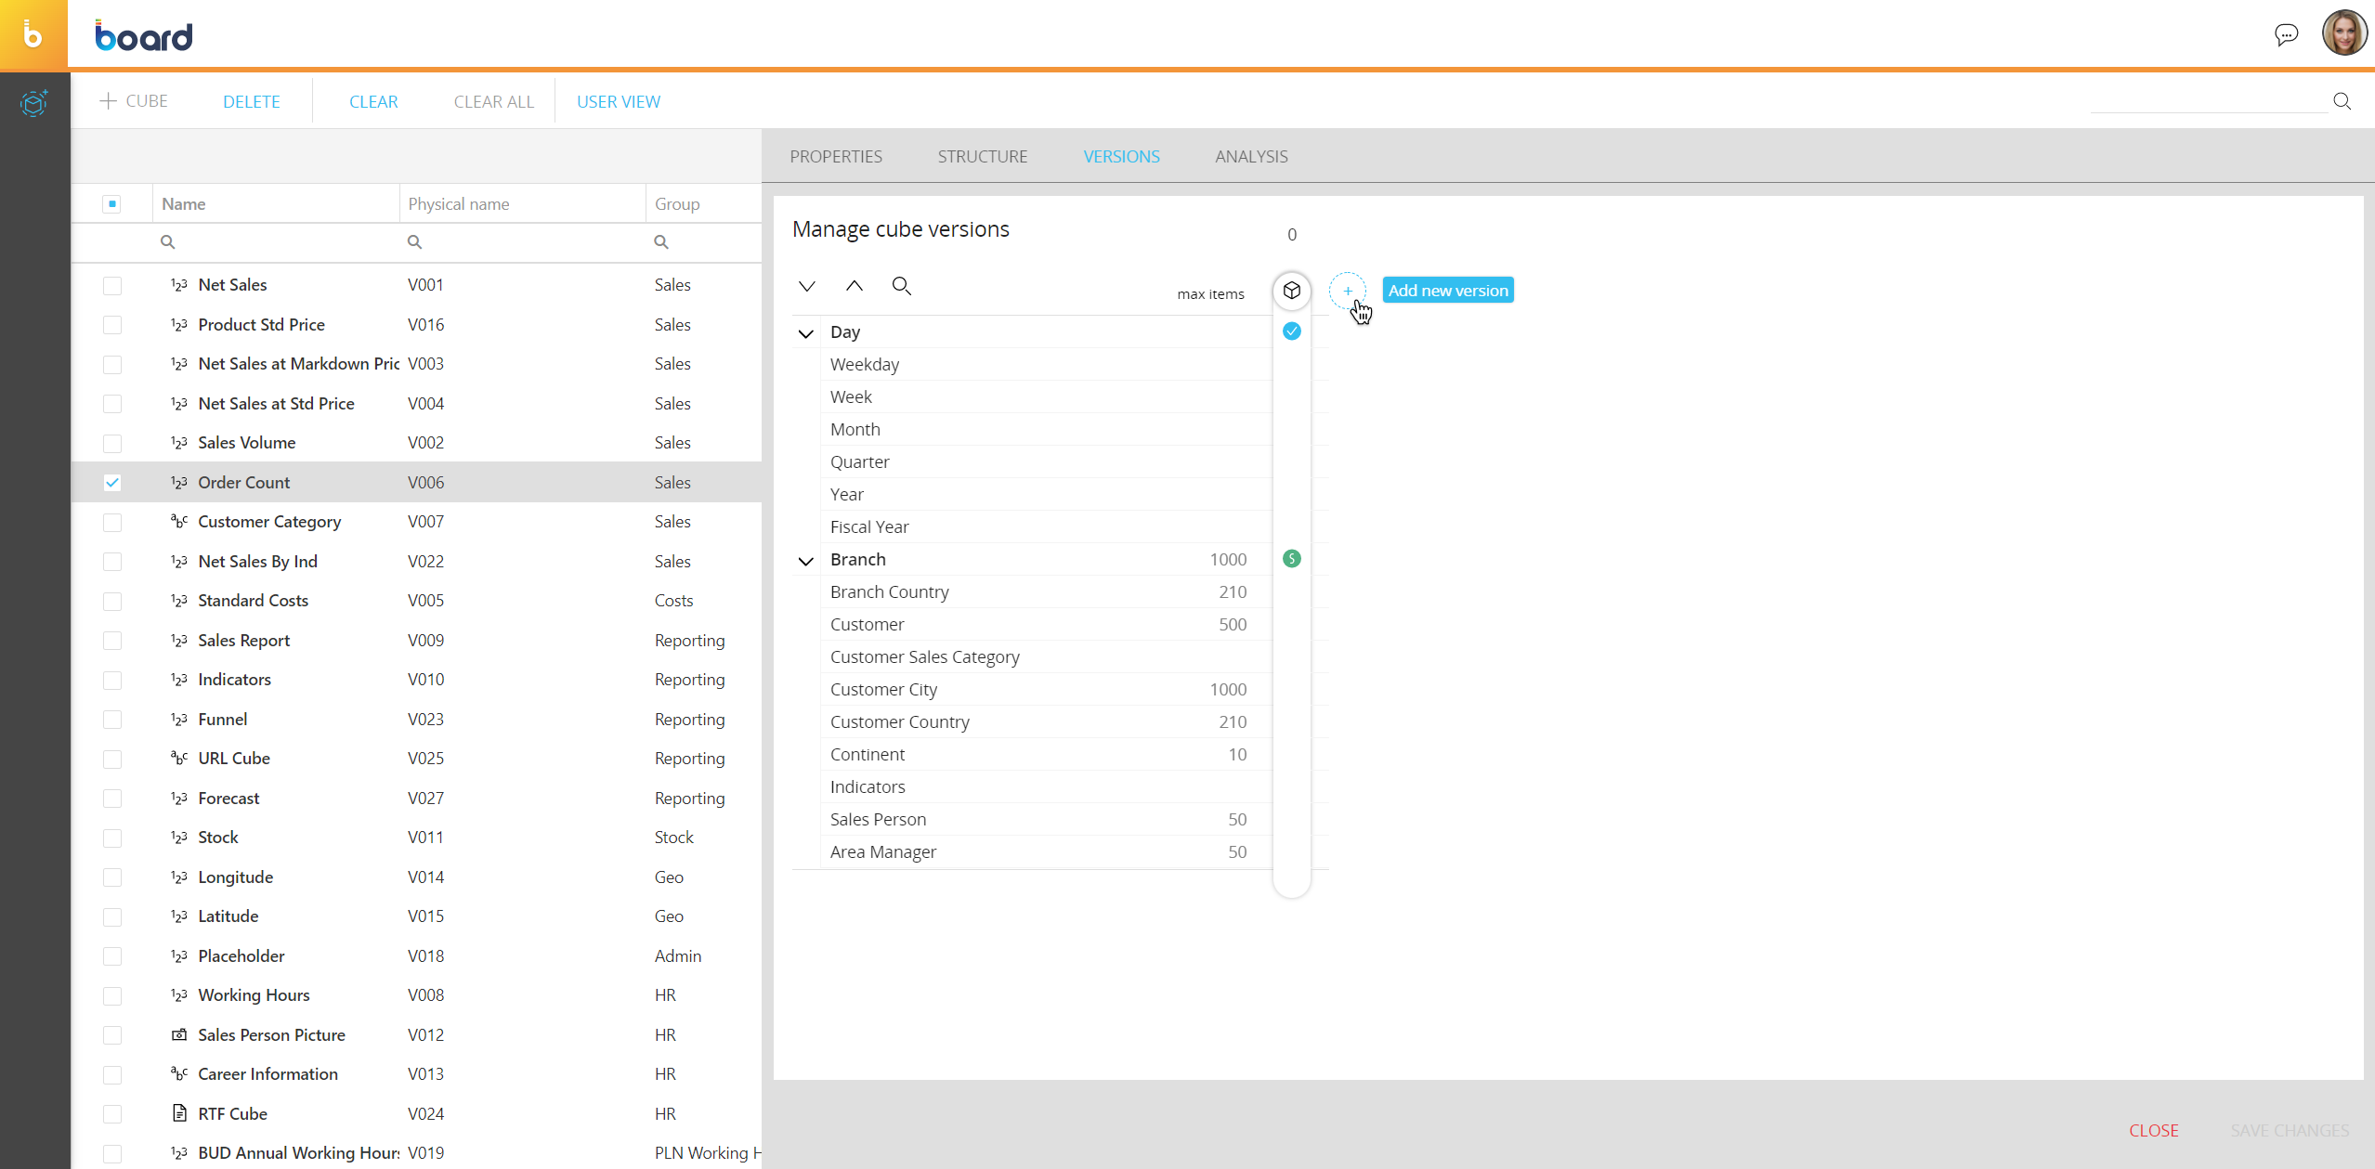This screenshot has height=1169, width=2375.
Task: Click the user profile avatar
Action: (2343, 33)
